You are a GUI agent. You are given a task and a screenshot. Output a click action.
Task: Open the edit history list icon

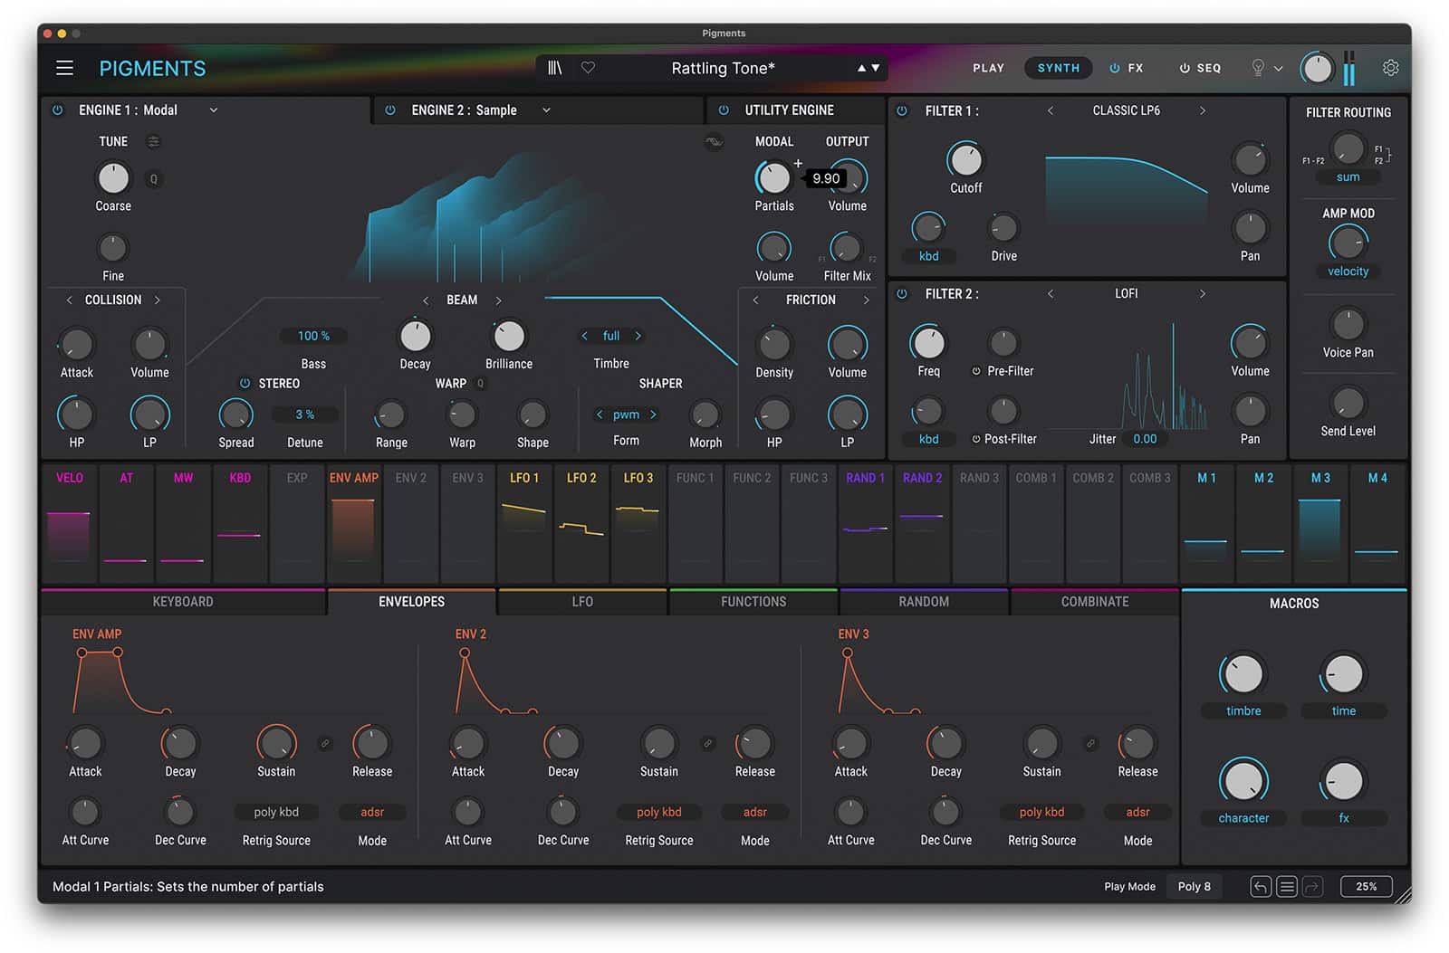pyautogui.click(x=1287, y=887)
